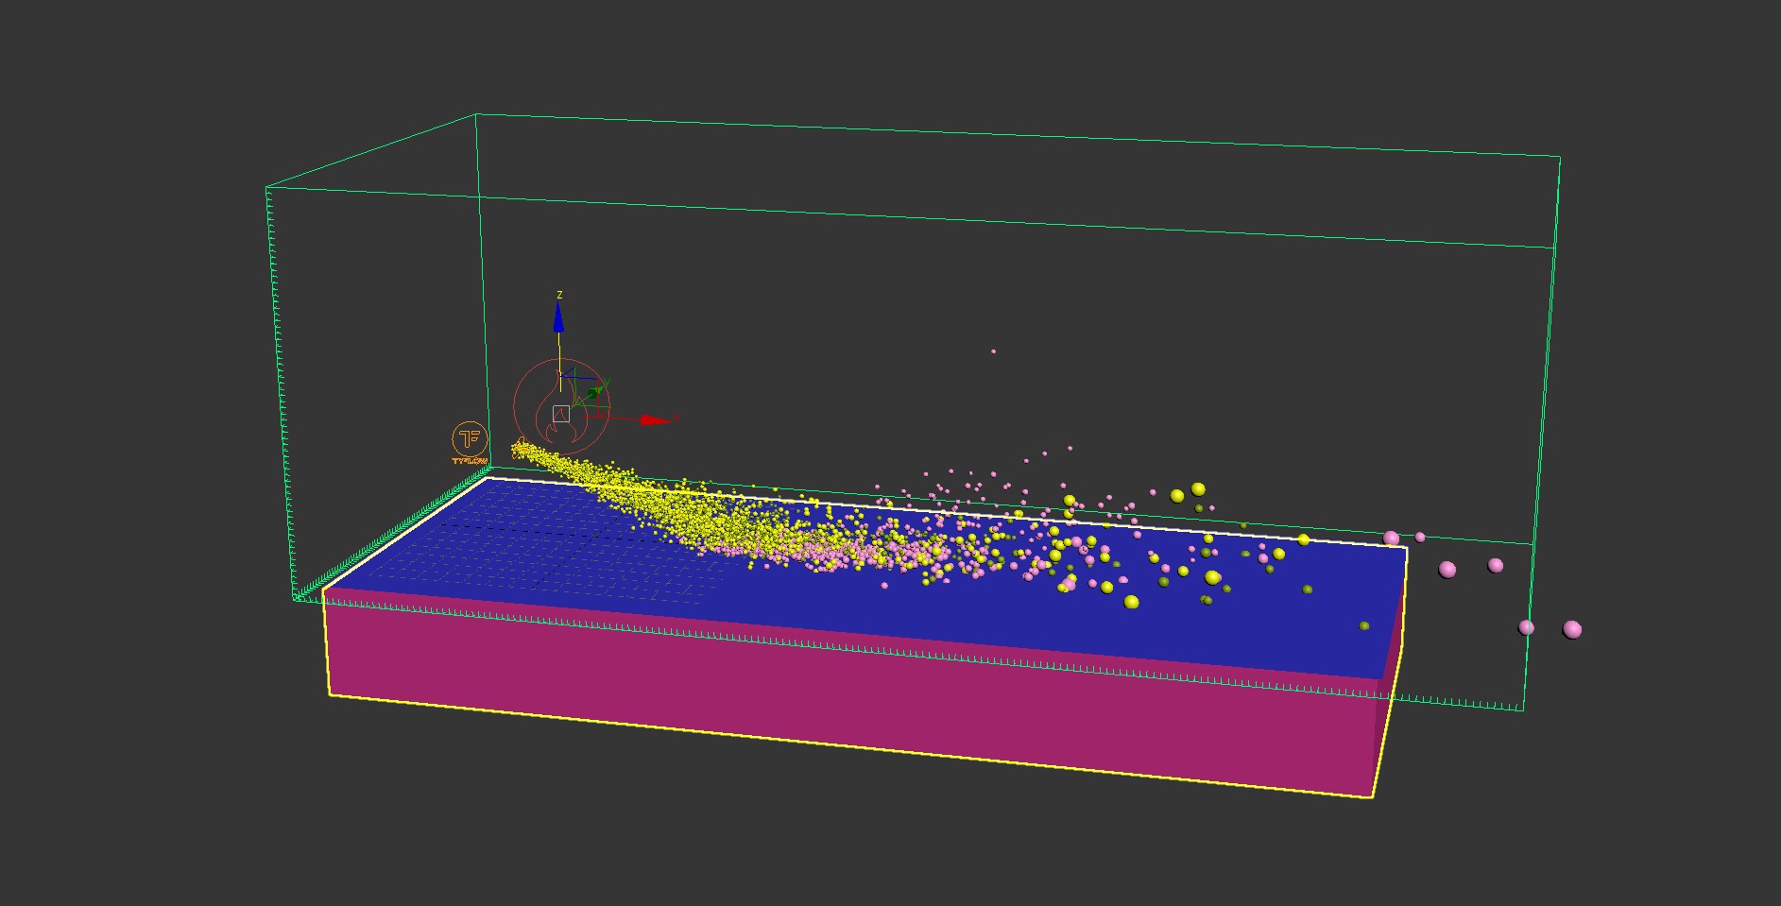Click the box's bottom-right yellow corner
This screenshot has height=906, width=1781.
[x=1372, y=797]
